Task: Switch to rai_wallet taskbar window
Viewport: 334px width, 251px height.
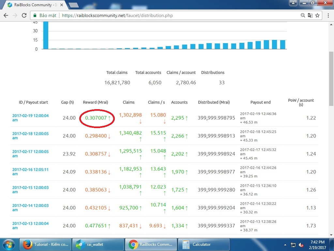Action: click(98, 244)
